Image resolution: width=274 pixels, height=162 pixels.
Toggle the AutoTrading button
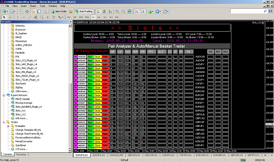pyautogui.click(x=84, y=11)
